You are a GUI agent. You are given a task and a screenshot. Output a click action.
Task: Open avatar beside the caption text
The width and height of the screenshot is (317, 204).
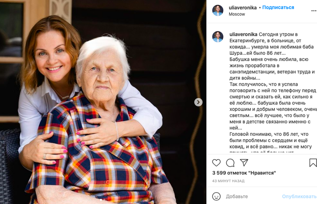tap(218, 37)
